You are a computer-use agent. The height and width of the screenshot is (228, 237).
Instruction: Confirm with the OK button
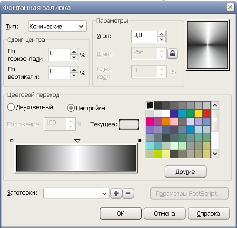tap(121, 213)
